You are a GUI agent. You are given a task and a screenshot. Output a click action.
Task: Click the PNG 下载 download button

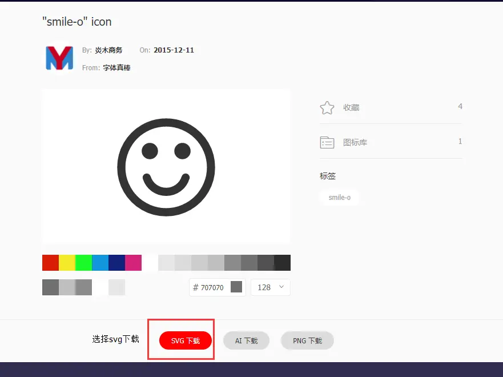(307, 340)
